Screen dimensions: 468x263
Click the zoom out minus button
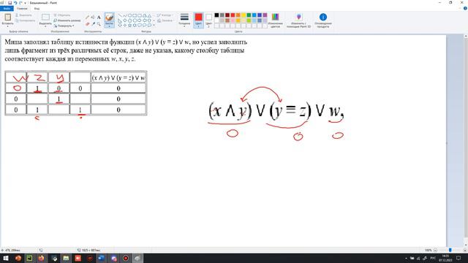pos(435,250)
